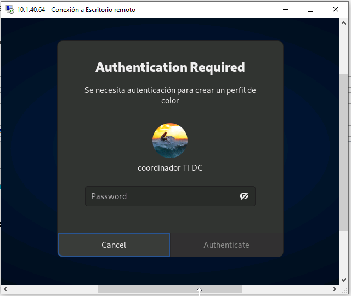The image size is (351, 296).
Task: Click the Password input field
Action: click(162, 196)
